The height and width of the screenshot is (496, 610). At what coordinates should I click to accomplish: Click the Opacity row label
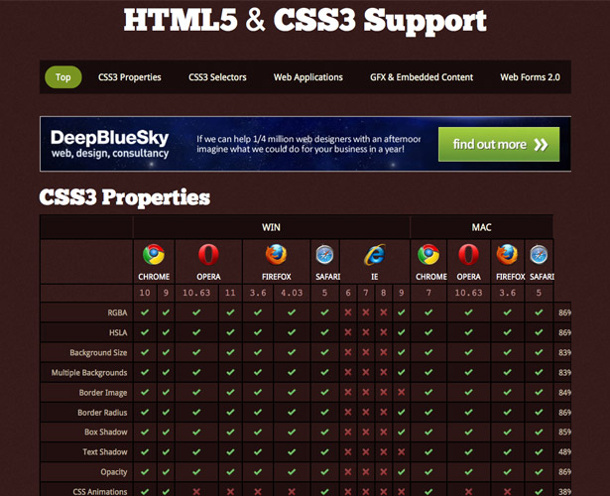114,472
